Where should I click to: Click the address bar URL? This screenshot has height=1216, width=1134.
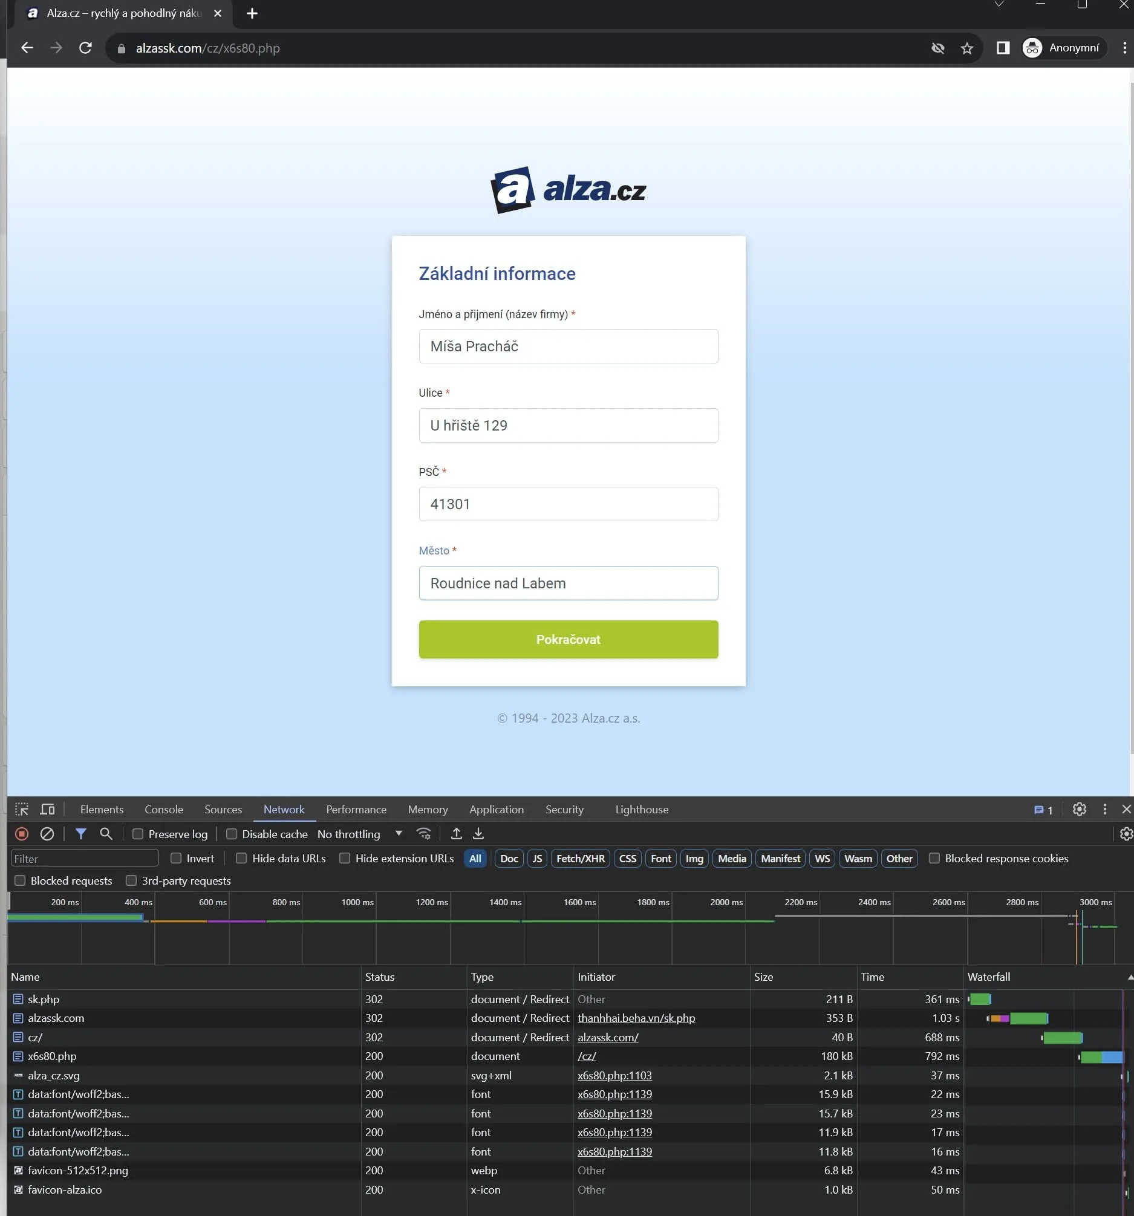point(208,48)
